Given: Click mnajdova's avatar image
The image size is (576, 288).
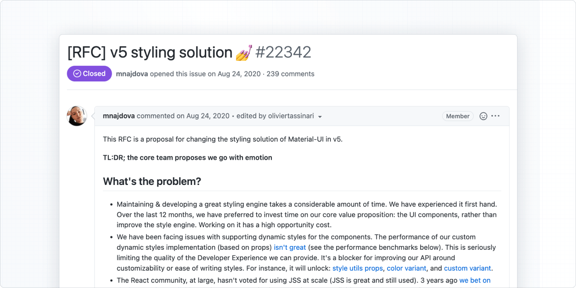Looking at the screenshot, I should click(76, 116).
